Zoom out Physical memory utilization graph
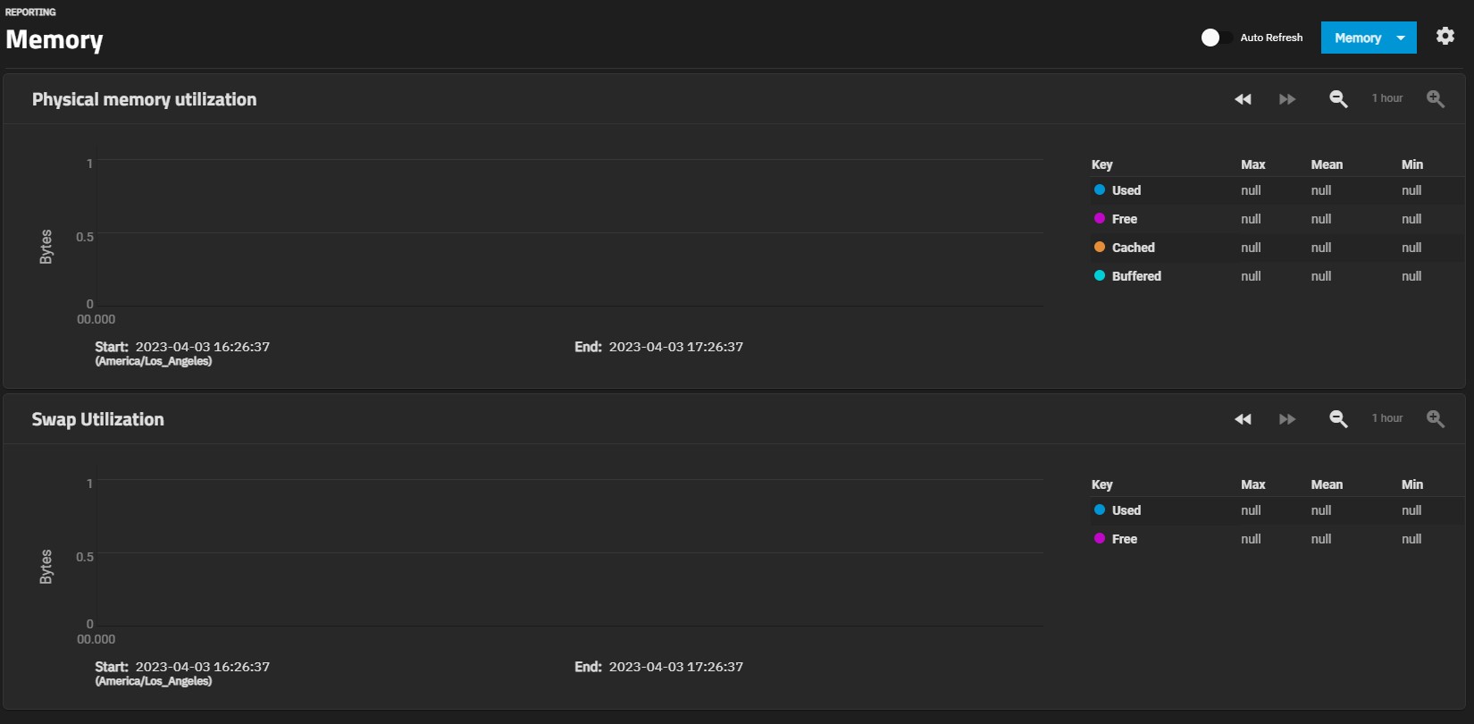 pyautogui.click(x=1338, y=99)
